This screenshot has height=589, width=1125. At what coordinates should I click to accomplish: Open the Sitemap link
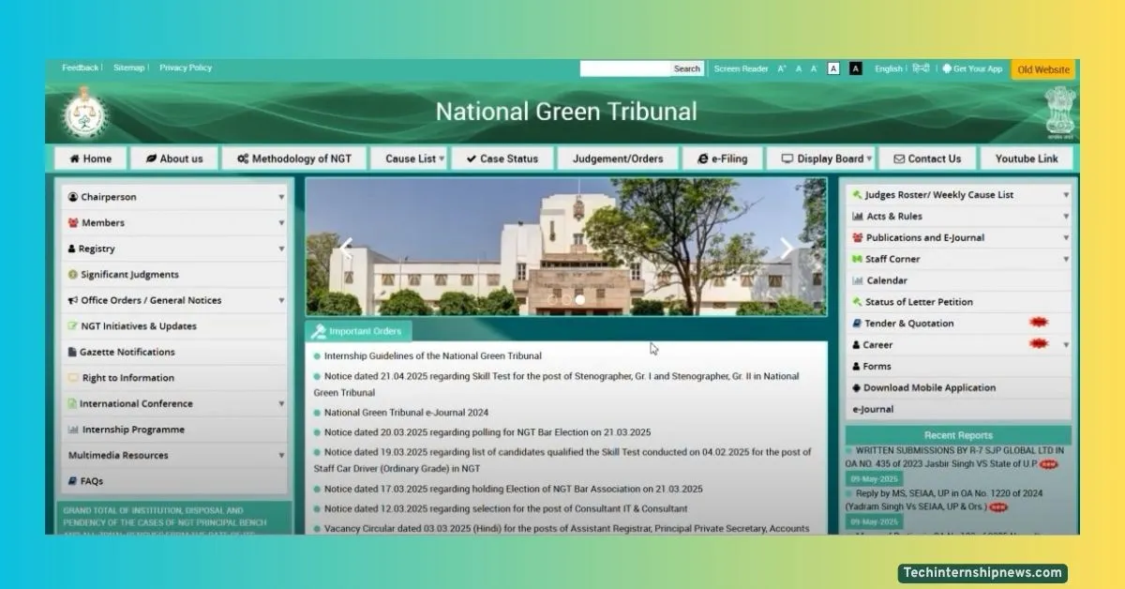pyautogui.click(x=129, y=68)
